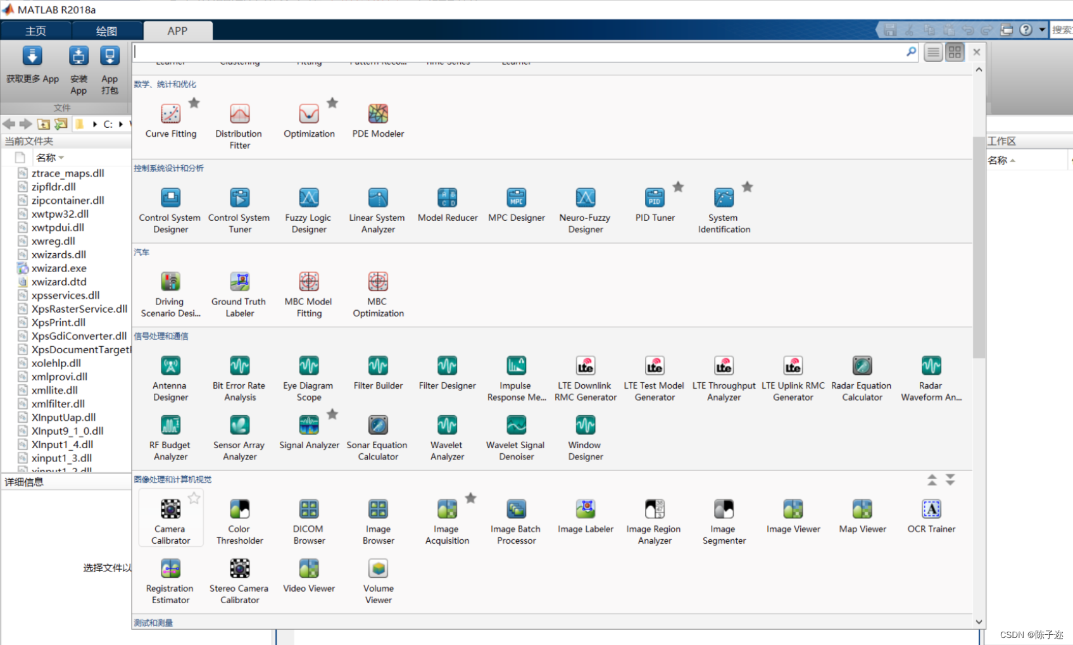Viewport: 1073px width, 645px height.
Task: Click gallery scrollbar up arrow
Action: [x=979, y=69]
